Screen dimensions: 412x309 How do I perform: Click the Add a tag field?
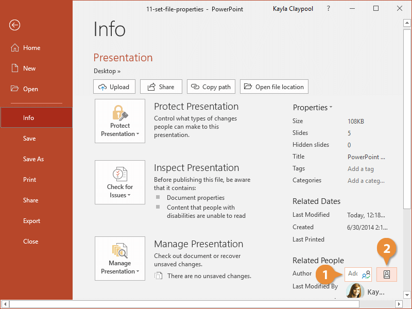click(x=360, y=169)
